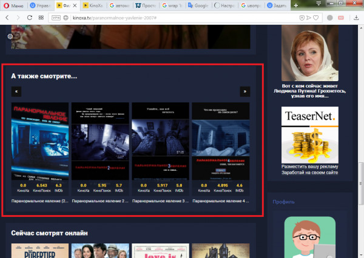Click the carousel previous « arrow
Viewport: 364px width, 258px height.
(16, 91)
